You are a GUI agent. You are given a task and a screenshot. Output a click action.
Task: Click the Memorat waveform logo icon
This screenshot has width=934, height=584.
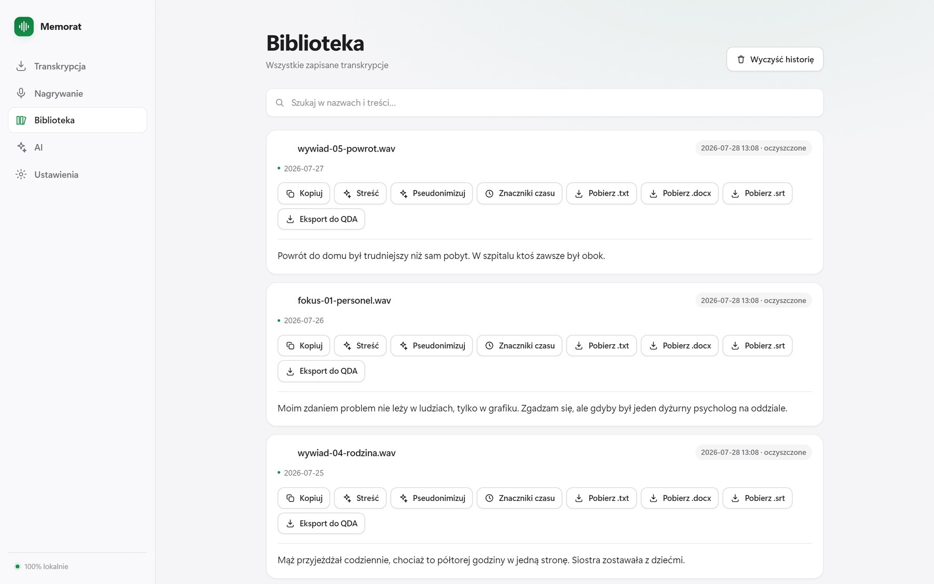[x=24, y=26]
